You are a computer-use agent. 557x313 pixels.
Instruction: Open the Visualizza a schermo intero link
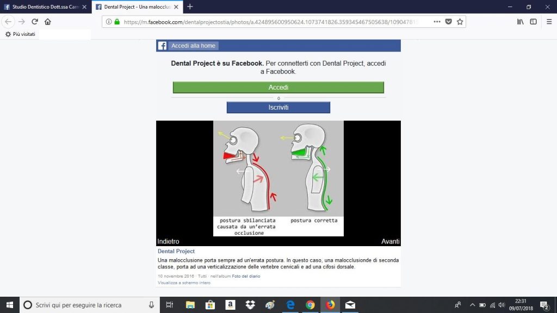[x=184, y=283]
